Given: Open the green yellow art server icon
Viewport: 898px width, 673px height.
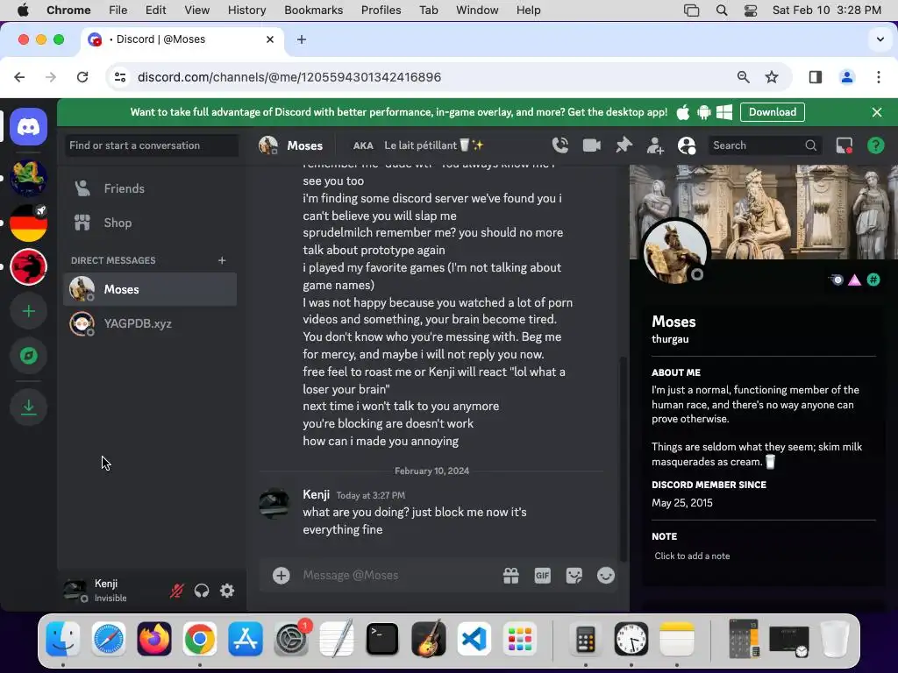Looking at the screenshot, I should [x=28, y=177].
